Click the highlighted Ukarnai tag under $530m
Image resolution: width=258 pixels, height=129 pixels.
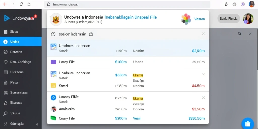tap(138, 75)
